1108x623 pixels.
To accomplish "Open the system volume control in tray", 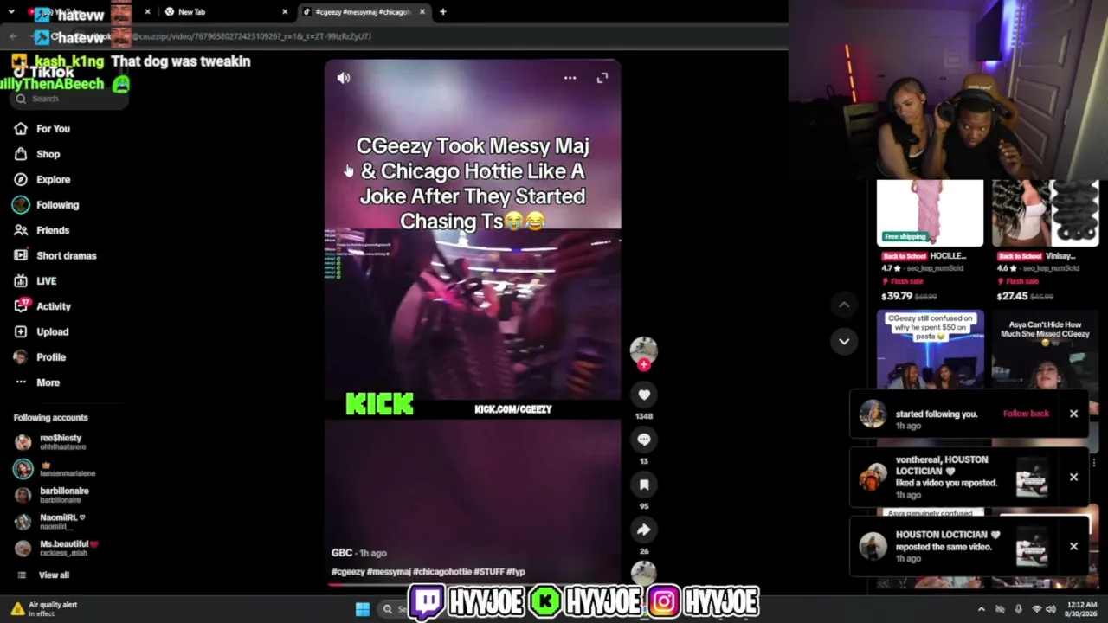I will pyautogui.click(x=1051, y=609).
